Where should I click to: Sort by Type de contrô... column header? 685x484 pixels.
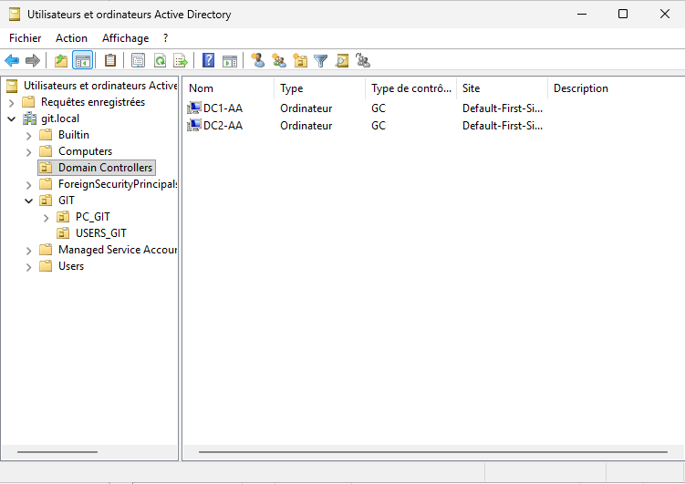coord(411,88)
